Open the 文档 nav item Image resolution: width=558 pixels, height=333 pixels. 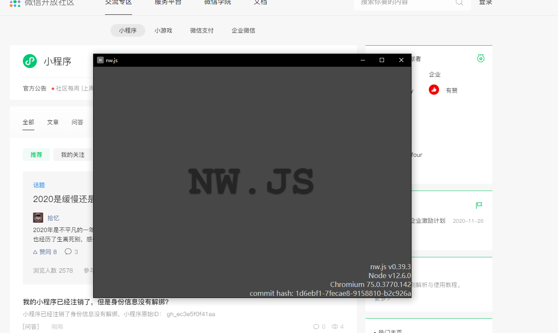260,3
